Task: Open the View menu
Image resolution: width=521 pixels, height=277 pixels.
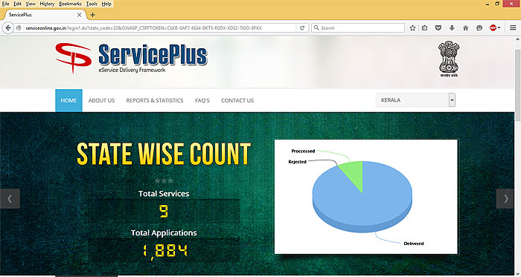Action: [x=31, y=4]
